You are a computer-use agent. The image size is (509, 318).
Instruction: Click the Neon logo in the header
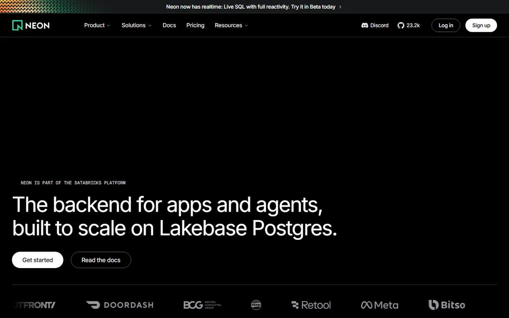pos(31,25)
